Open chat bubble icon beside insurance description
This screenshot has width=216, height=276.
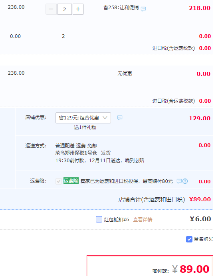tap(179, 181)
